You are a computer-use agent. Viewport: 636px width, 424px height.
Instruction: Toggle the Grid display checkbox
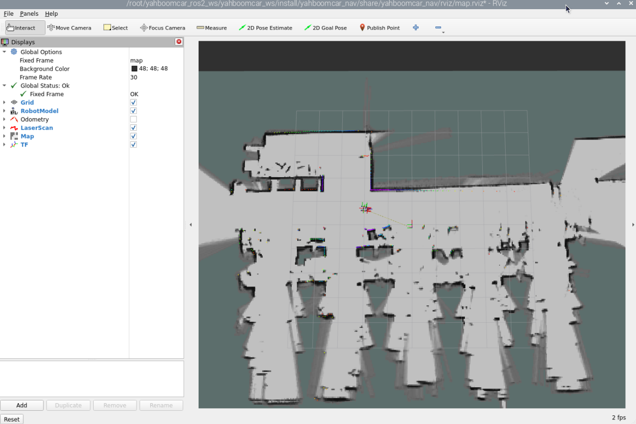pos(133,103)
